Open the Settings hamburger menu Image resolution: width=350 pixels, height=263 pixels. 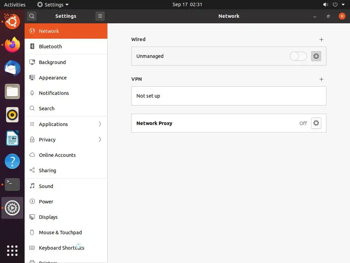pyautogui.click(x=100, y=16)
